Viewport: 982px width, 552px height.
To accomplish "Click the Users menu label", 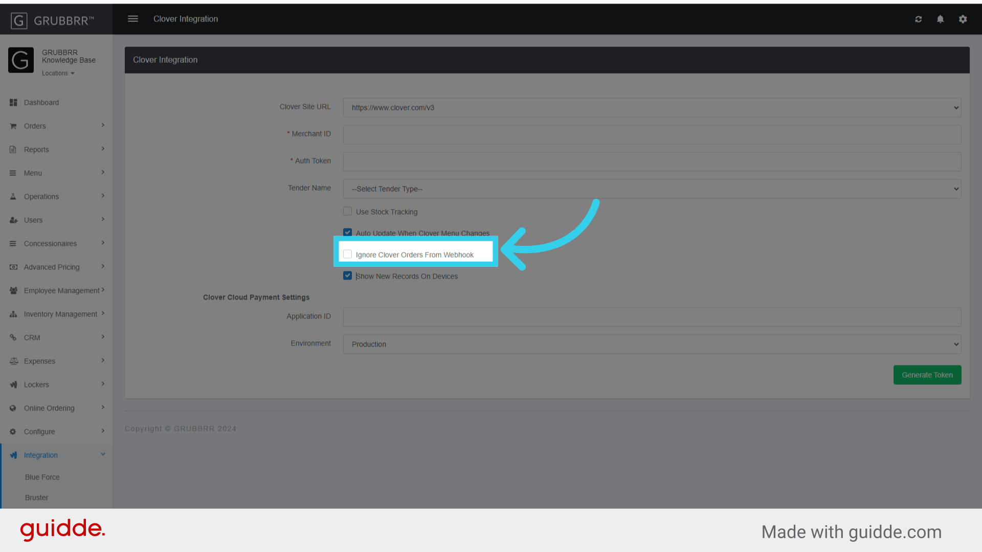I will click(x=33, y=220).
